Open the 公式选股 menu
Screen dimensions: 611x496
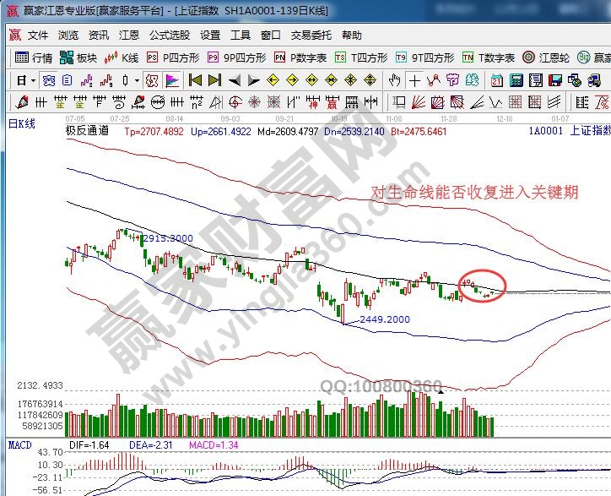(x=170, y=35)
